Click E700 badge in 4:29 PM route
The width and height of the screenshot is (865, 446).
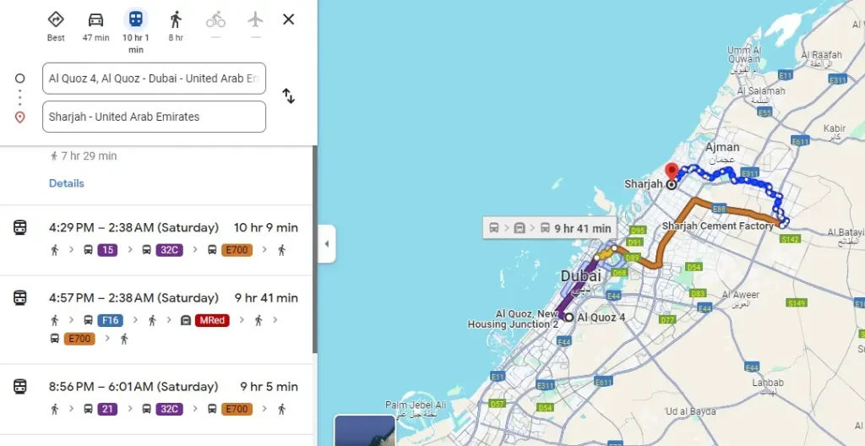(x=237, y=250)
